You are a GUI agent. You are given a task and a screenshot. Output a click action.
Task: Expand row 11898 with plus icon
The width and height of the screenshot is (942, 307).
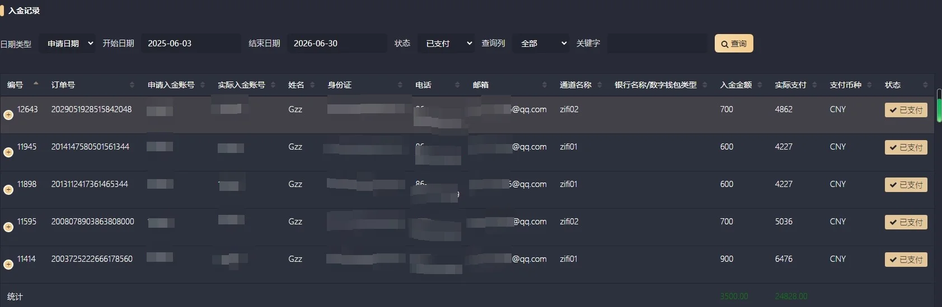click(8, 190)
